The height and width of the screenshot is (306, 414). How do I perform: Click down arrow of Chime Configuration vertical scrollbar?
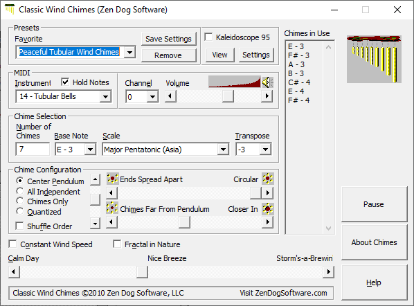[95, 224]
